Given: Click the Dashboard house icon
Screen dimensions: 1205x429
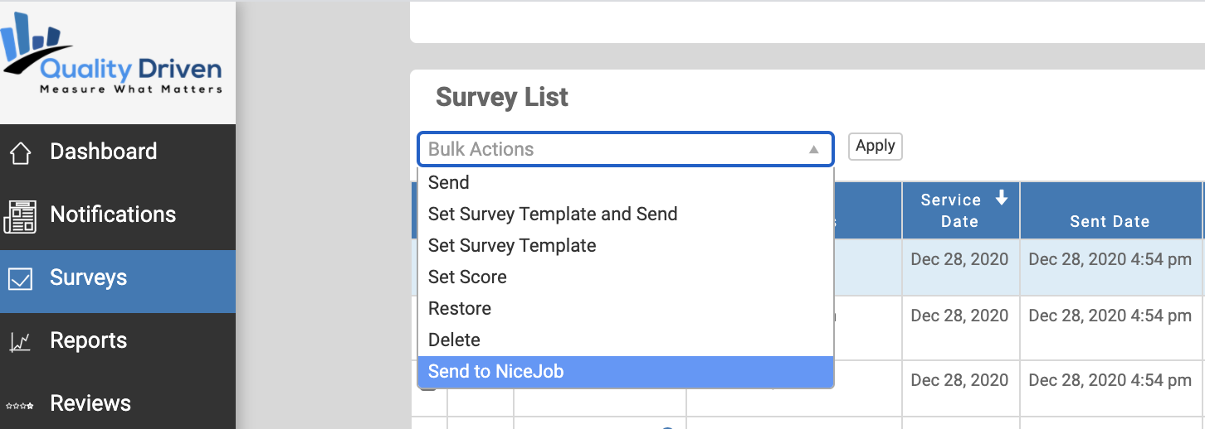Looking at the screenshot, I should click(20, 153).
